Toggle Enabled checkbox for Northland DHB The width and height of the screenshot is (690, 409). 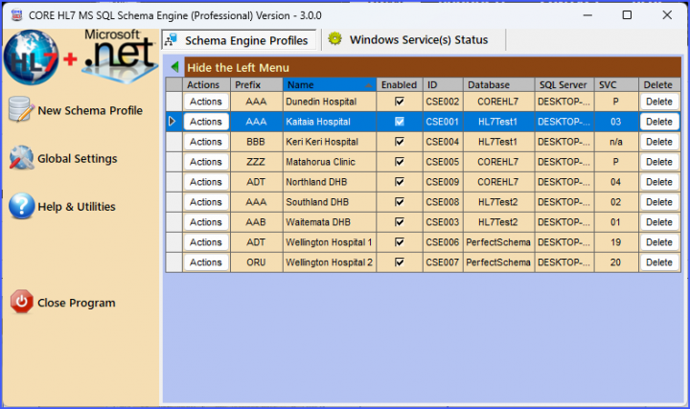point(399,182)
